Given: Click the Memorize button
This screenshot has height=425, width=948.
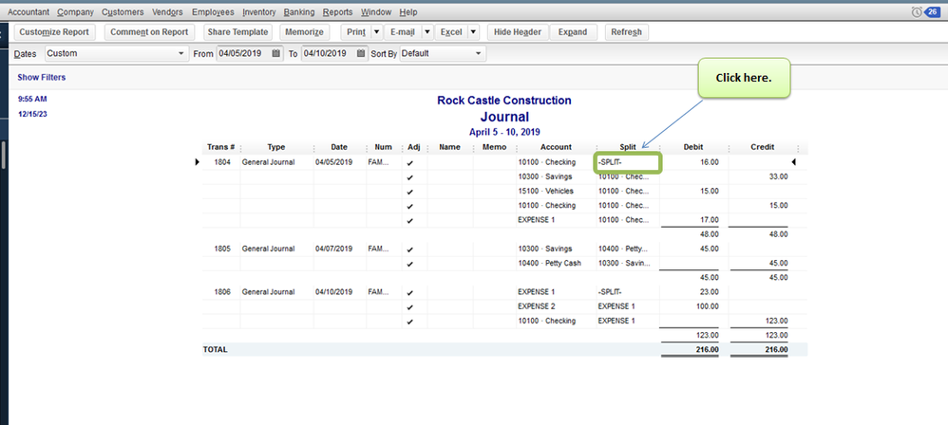Looking at the screenshot, I should click(304, 32).
